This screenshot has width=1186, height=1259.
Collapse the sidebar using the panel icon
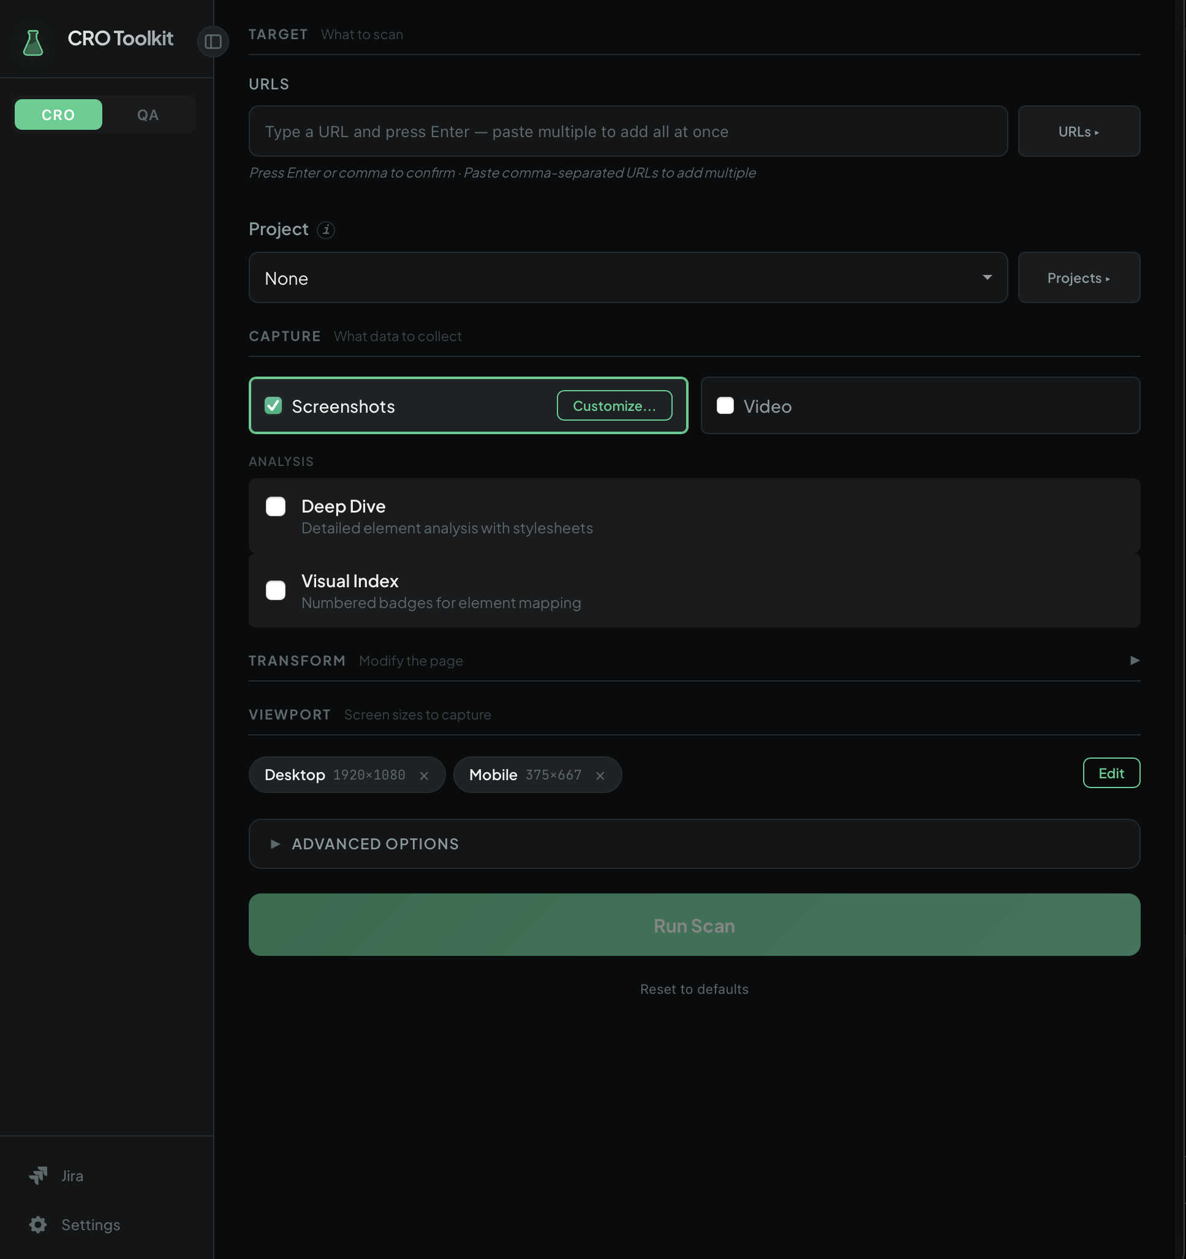tap(213, 42)
